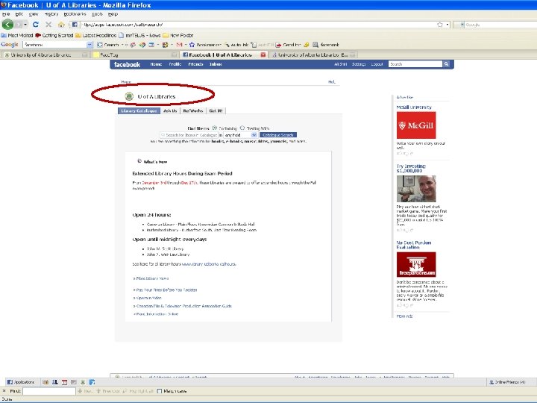Open the History menu
The image size is (537, 403).
click(x=51, y=14)
